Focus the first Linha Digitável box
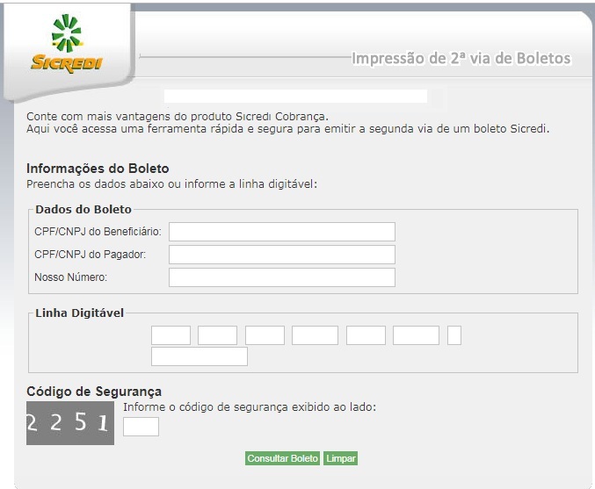 point(171,335)
